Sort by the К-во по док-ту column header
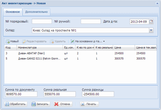The image size is (161, 110). pos(85,47)
